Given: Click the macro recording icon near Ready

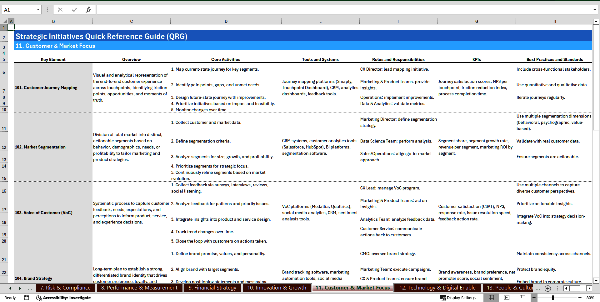Looking at the screenshot, I should click(x=27, y=298).
